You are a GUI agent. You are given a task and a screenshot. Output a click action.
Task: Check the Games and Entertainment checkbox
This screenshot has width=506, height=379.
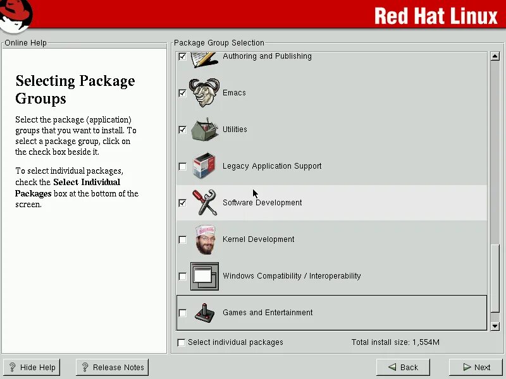coord(182,313)
